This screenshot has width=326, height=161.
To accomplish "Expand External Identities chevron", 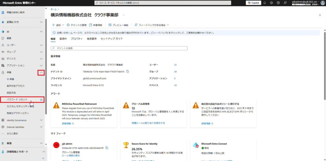I will [x=41, y=127].
